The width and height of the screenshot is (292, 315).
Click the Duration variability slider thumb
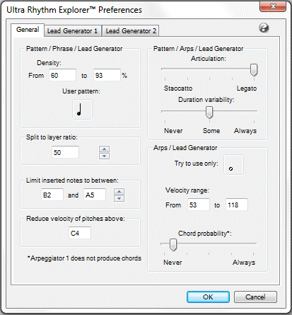[209, 113]
